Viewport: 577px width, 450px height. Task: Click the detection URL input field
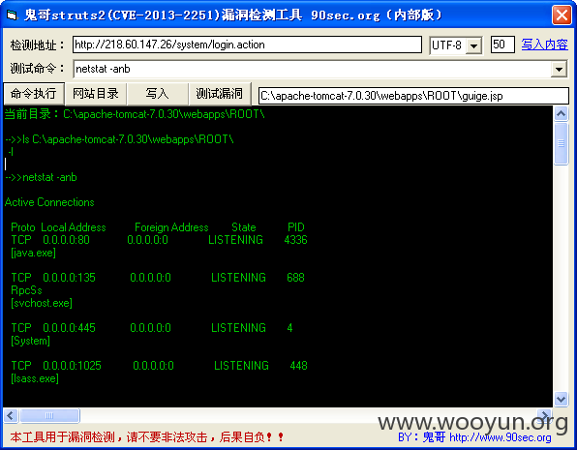247,45
